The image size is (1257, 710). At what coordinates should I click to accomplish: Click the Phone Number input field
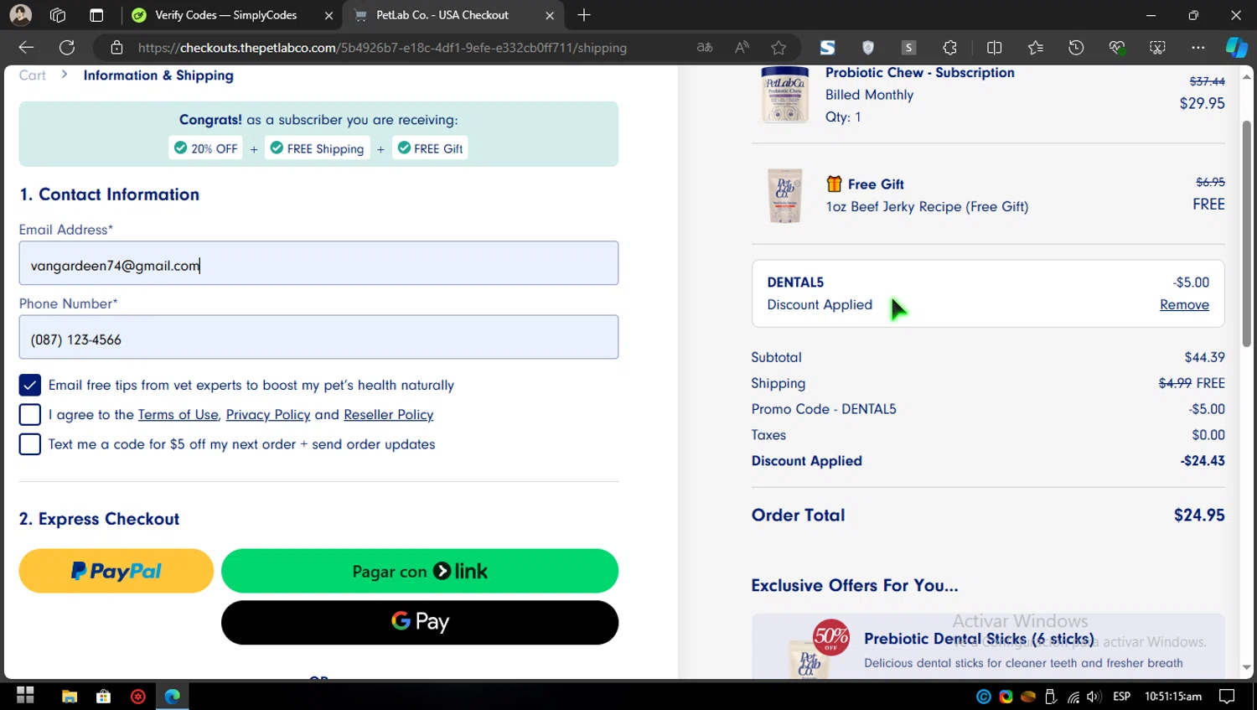pos(318,337)
